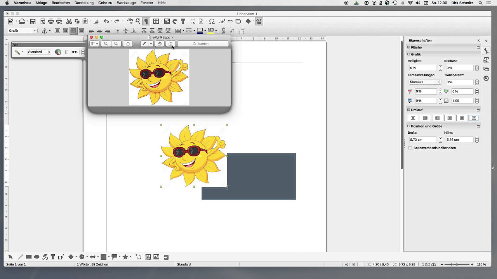Collapse the Position und Größe section
Screen dimensions: 497x279
pyautogui.click(x=408, y=126)
